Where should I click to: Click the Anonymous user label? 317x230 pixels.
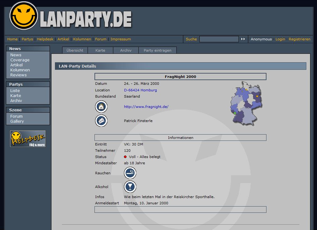pyautogui.click(x=261, y=39)
